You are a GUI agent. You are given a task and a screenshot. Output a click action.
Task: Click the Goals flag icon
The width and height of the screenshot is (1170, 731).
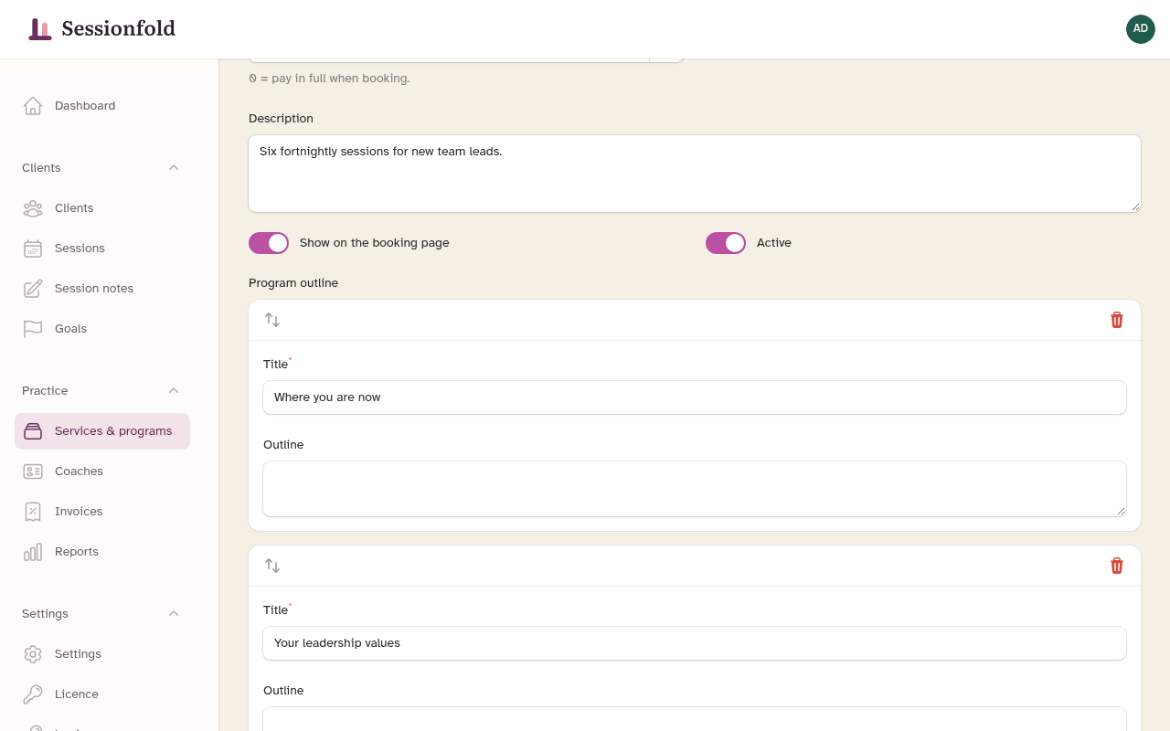click(x=33, y=329)
